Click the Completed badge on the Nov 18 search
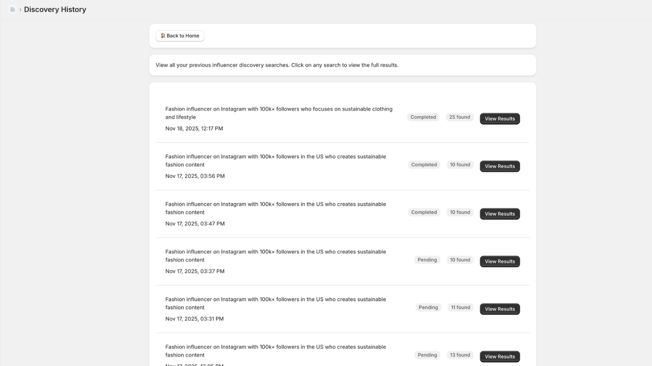This screenshot has height=366, width=652. [x=423, y=117]
